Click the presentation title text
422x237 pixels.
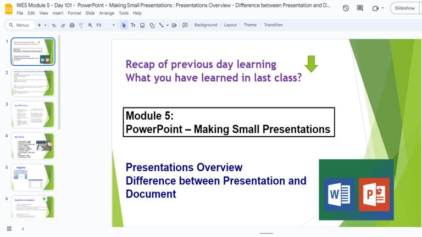pos(173,5)
